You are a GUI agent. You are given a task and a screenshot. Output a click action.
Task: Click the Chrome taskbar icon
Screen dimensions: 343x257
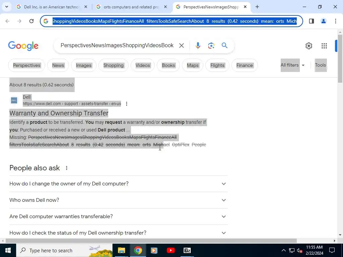[138, 250]
